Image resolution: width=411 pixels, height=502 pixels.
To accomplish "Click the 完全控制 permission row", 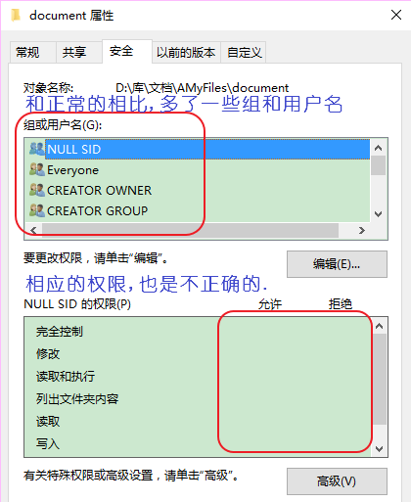I will (x=198, y=332).
